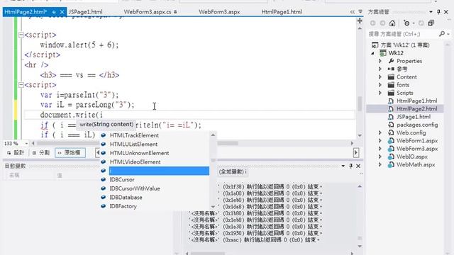This screenshot has width=454, height=255.
Task: Expand the Content folder
Action: 380,77
